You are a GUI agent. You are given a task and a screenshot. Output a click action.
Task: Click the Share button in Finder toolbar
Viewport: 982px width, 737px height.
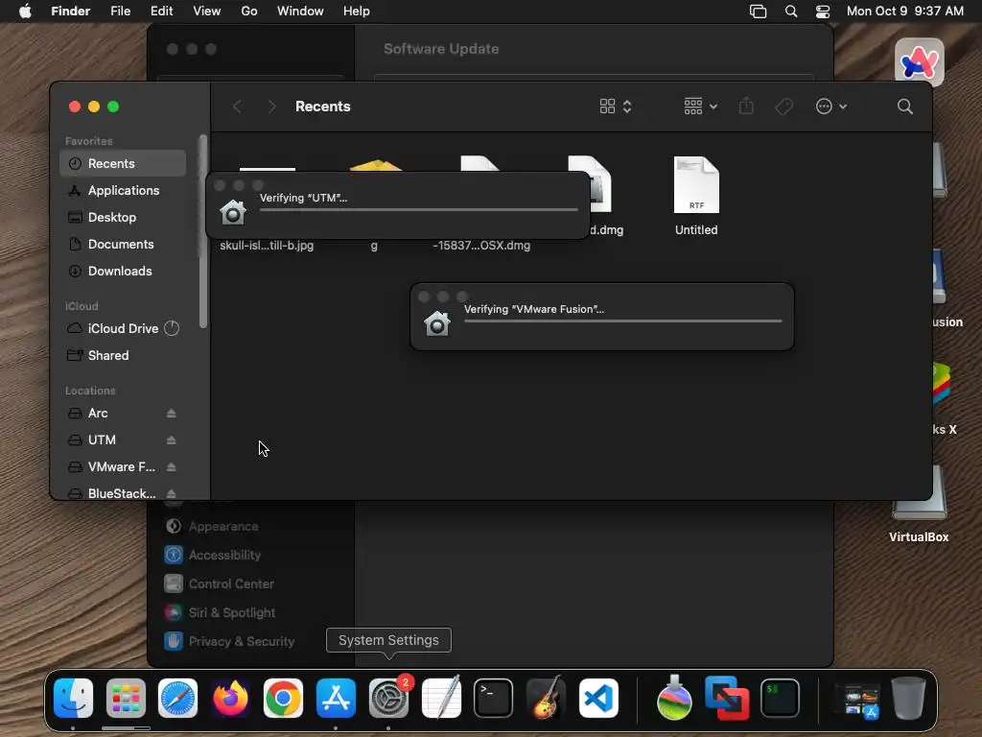[x=746, y=106]
